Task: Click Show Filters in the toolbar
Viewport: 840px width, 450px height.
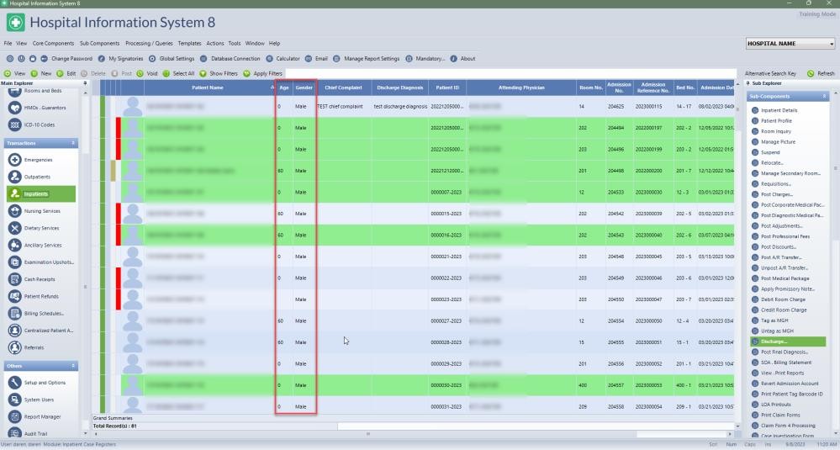Action: point(218,74)
